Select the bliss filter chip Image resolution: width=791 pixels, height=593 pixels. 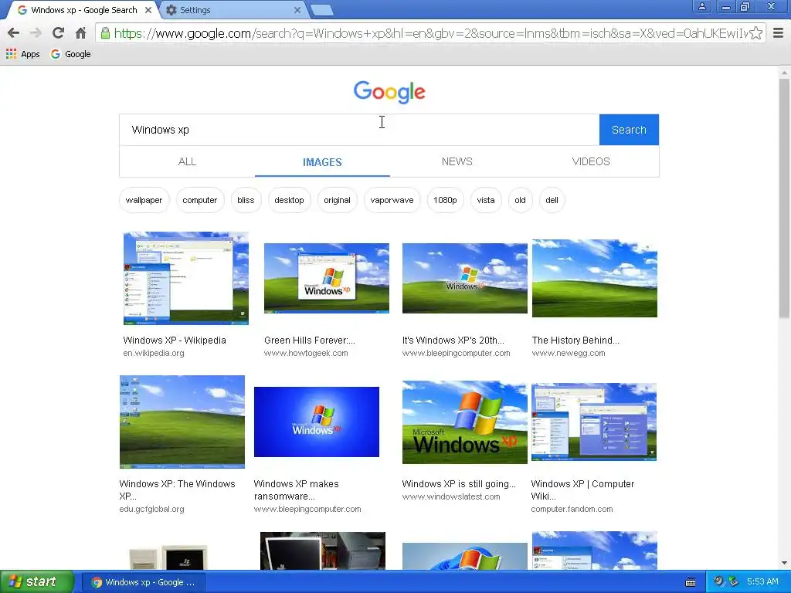click(246, 200)
